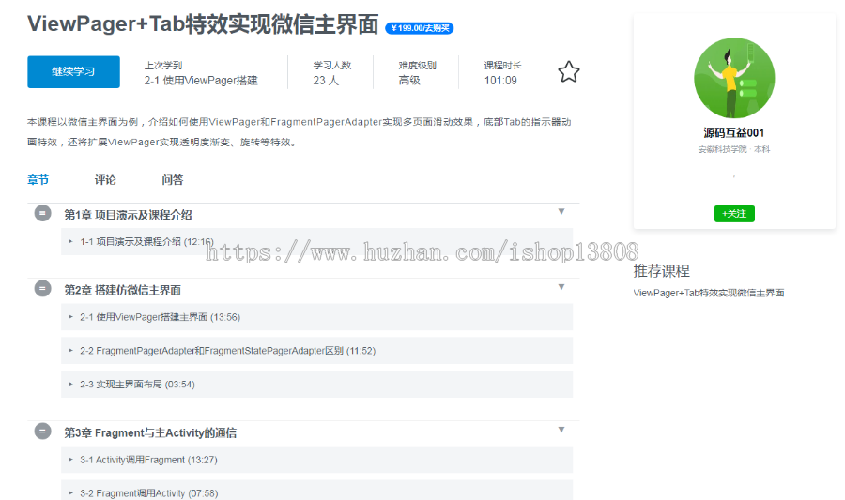
Task: Click play triangle beside lesson 2-3
Action: pos(70,385)
